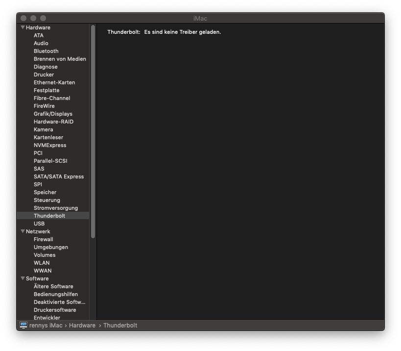Image resolution: width=401 pixels, height=351 pixels.
Task: Select Volumes under Netzwerk
Action: click(45, 255)
